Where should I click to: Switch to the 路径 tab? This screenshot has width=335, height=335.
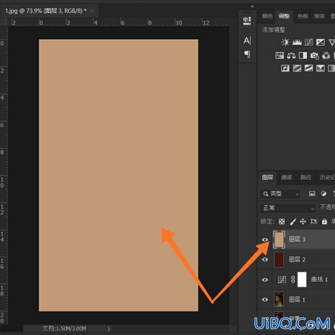306,177
